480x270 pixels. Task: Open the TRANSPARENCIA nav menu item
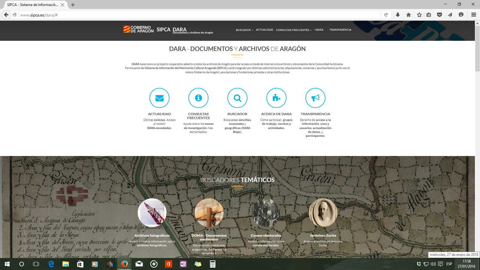pos(340,30)
